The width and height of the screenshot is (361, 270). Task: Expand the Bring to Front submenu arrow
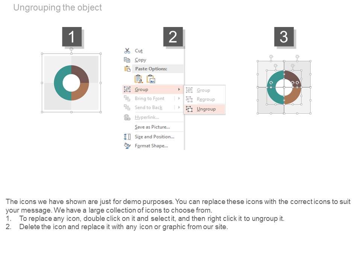pyautogui.click(x=179, y=99)
